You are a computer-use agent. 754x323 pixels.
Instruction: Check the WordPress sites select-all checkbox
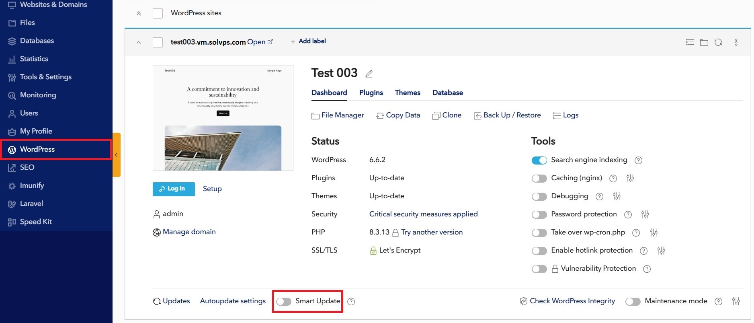158,13
